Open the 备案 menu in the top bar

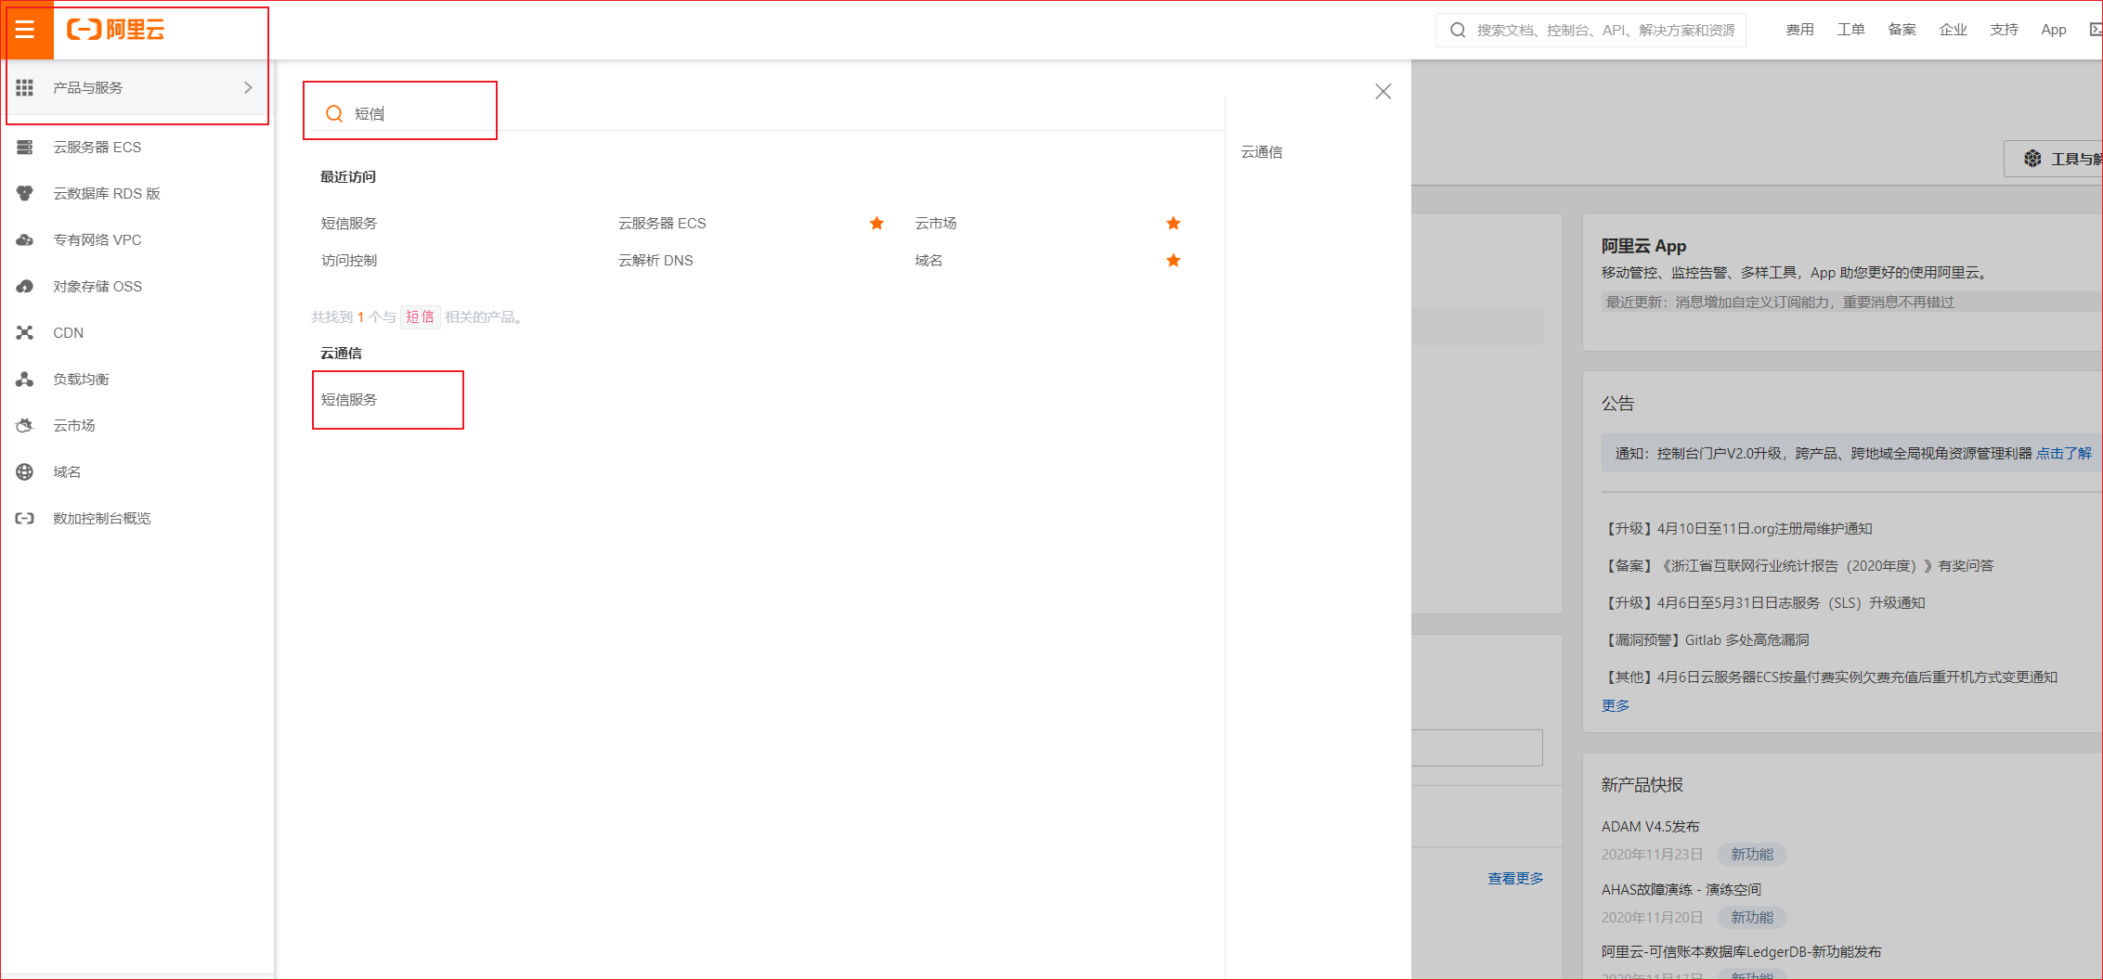point(1902,30)
